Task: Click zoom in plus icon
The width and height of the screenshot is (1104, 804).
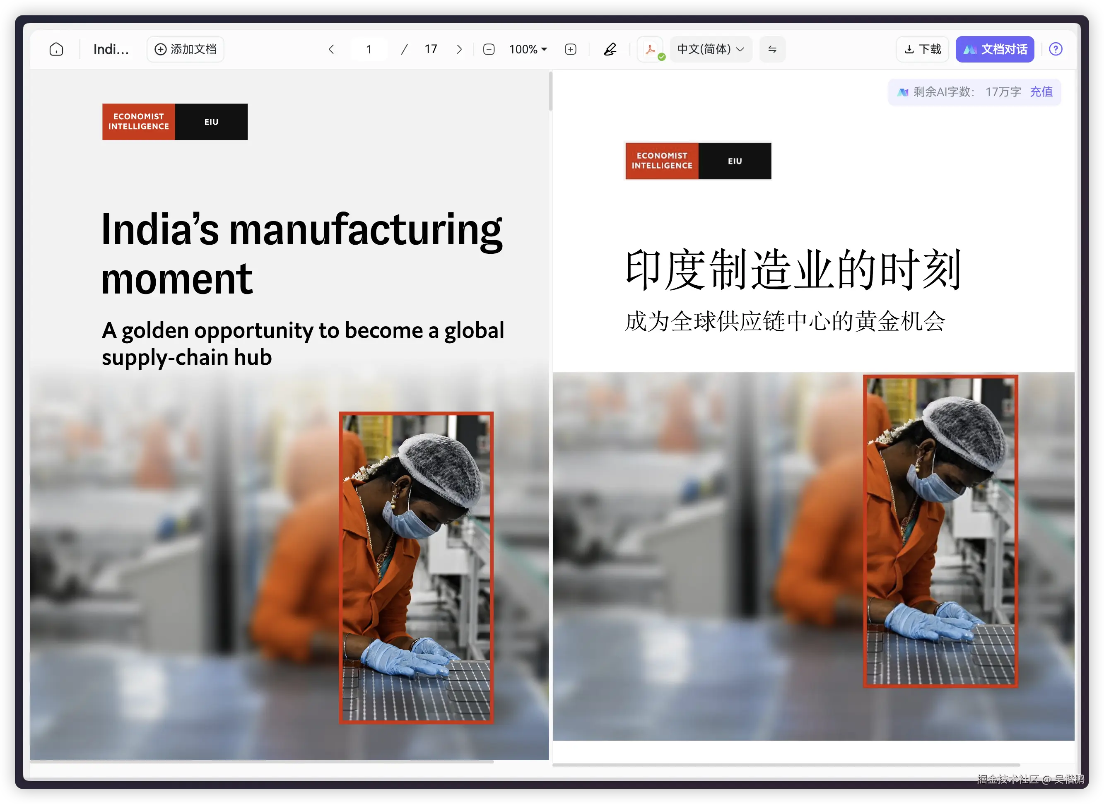Action: click(x=571, y=49)
